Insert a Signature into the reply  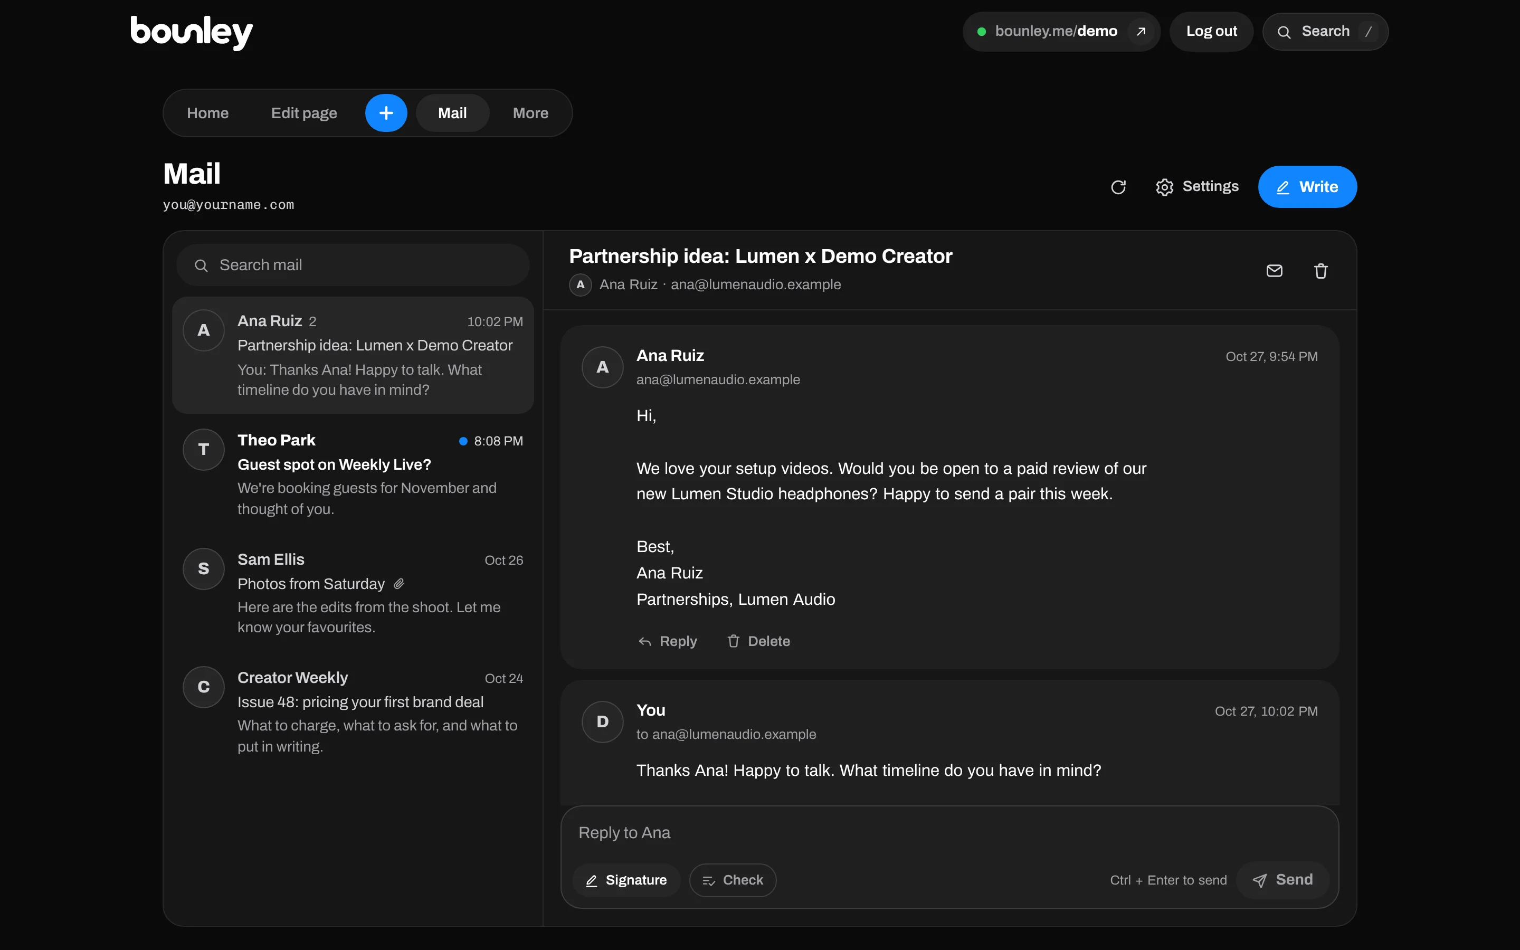click(x=626, y=880)
